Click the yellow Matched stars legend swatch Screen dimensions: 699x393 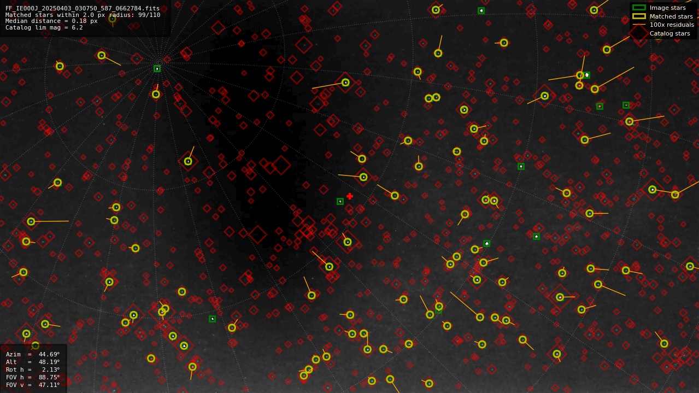tap(639, 16)
